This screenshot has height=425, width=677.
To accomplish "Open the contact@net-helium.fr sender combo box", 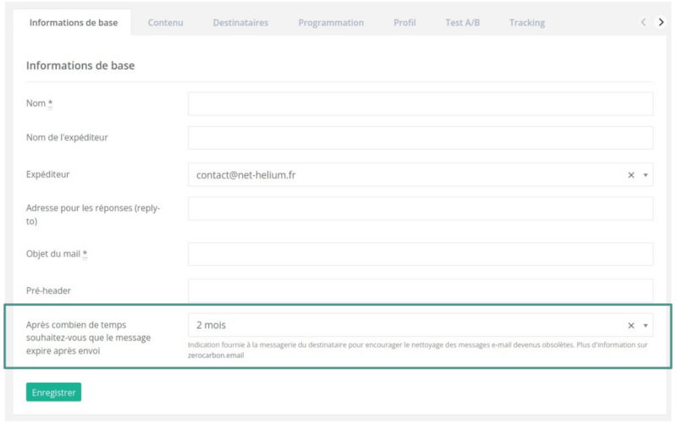I will coord(406,175).
